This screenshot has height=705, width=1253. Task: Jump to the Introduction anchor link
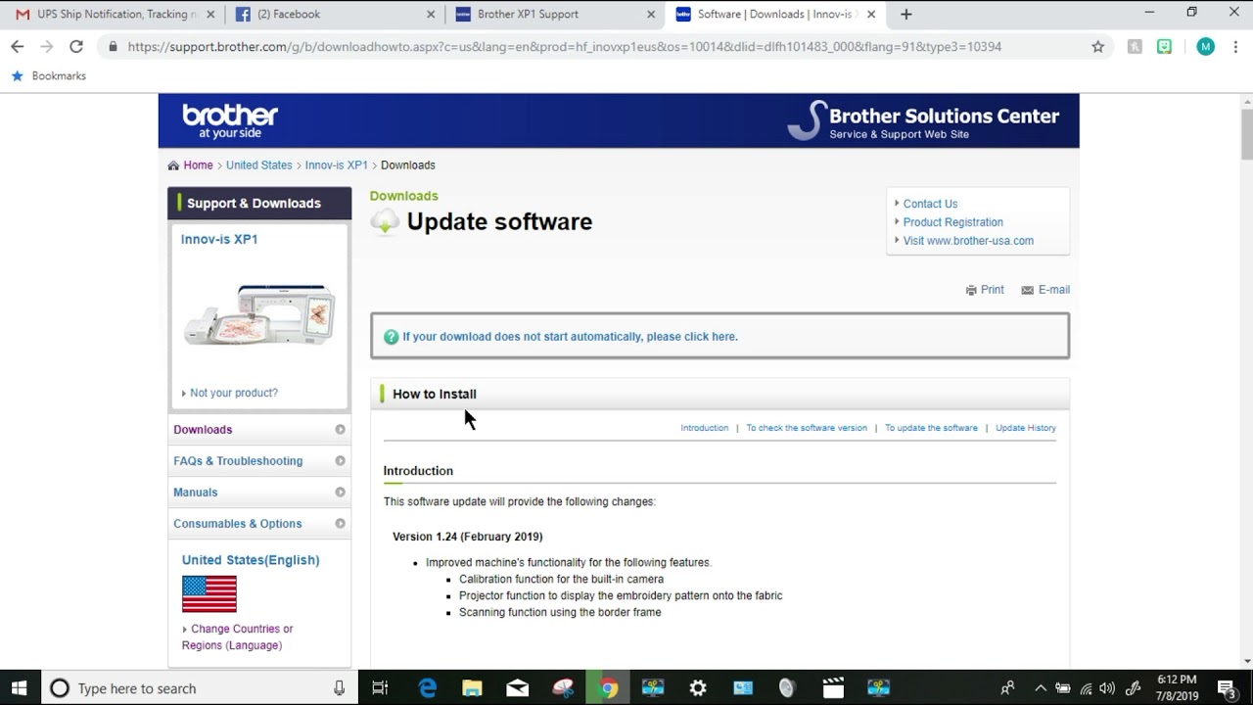point(705,428)
